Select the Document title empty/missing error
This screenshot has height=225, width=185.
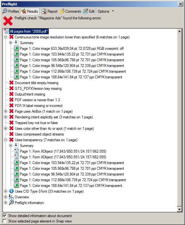point(37,83)
